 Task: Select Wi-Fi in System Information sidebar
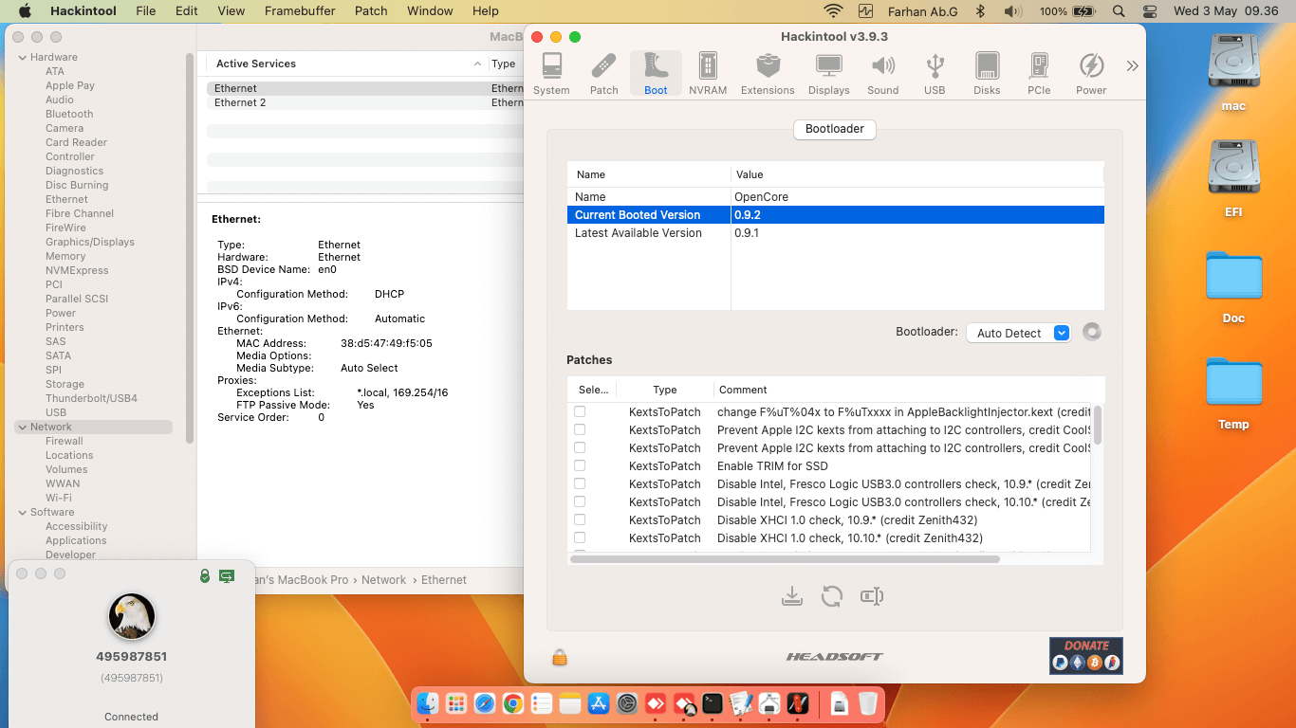(58, 498)
